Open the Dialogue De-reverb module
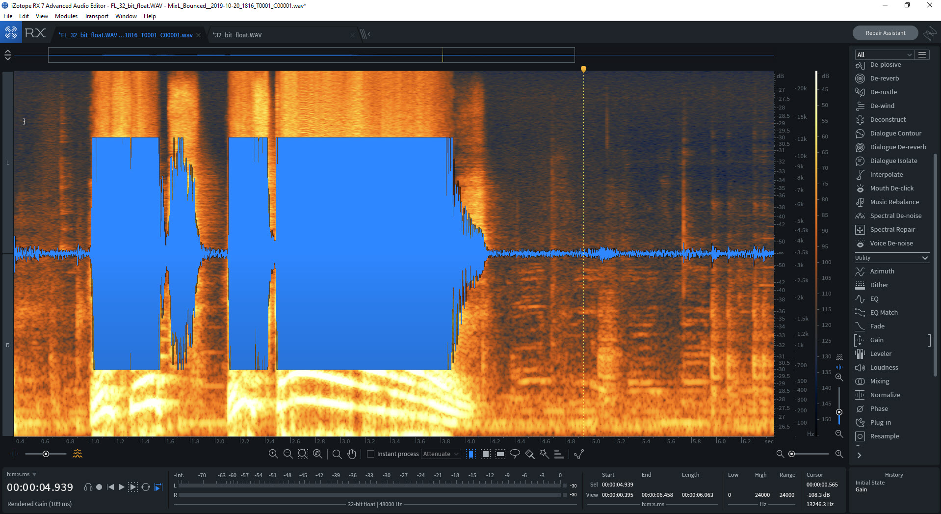Viewport: 941px width, 514px height. click(x=891, y=147)
